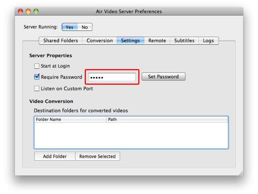Select the Settings tab

coord(130,41)
